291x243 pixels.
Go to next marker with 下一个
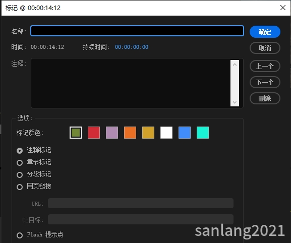[x=265, y=82]
